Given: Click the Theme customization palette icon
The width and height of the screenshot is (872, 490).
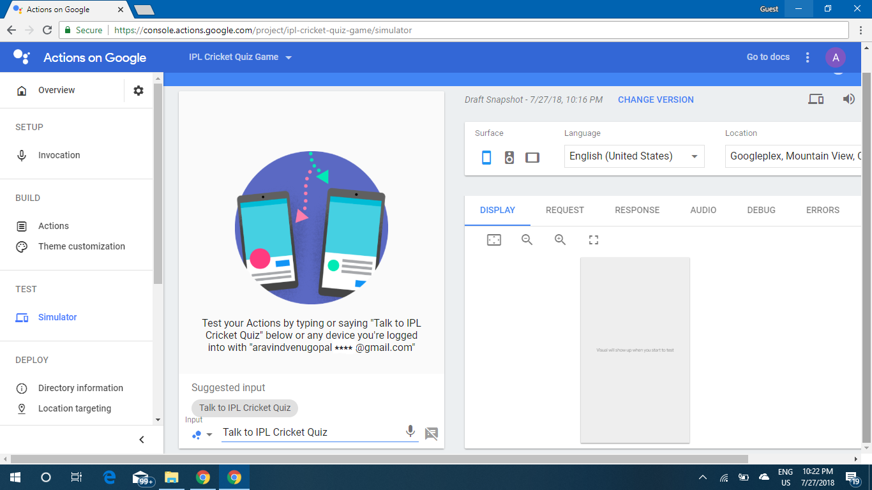Looking at the screenshot, I should pos(22,247).
